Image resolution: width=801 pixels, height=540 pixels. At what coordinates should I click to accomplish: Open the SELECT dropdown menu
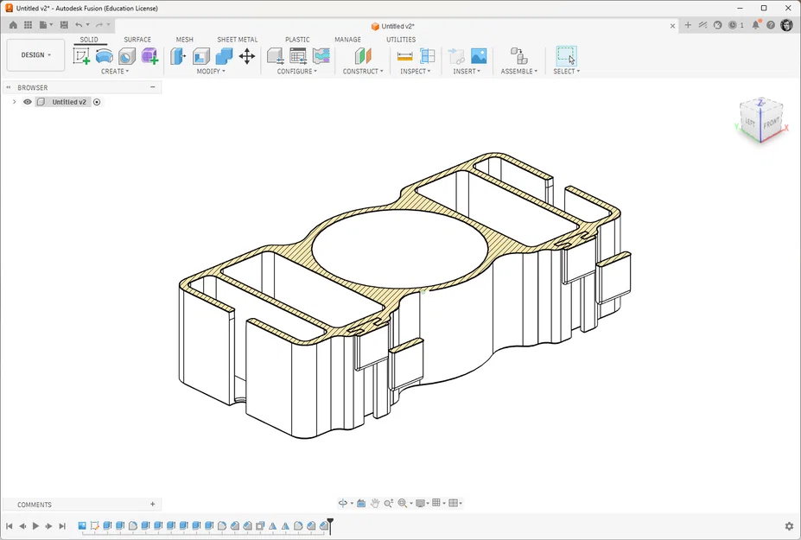pos(567,72)
